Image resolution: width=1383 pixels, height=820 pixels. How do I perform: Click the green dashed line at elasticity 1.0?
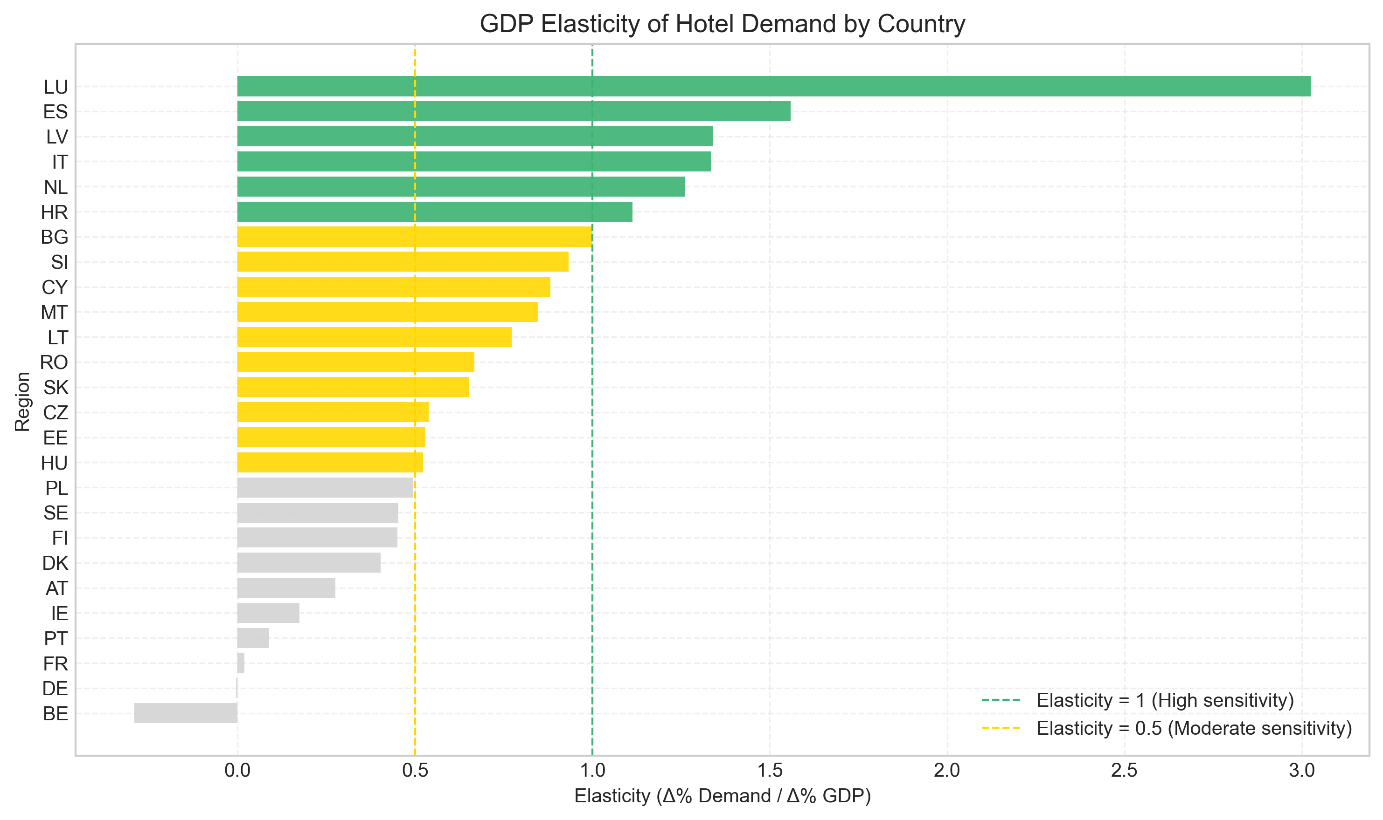(x=592, y=387)
